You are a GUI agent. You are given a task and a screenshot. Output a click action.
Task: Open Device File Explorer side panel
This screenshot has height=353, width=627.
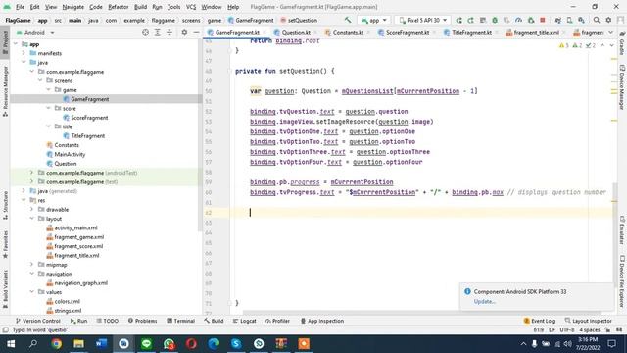(622, 282)
